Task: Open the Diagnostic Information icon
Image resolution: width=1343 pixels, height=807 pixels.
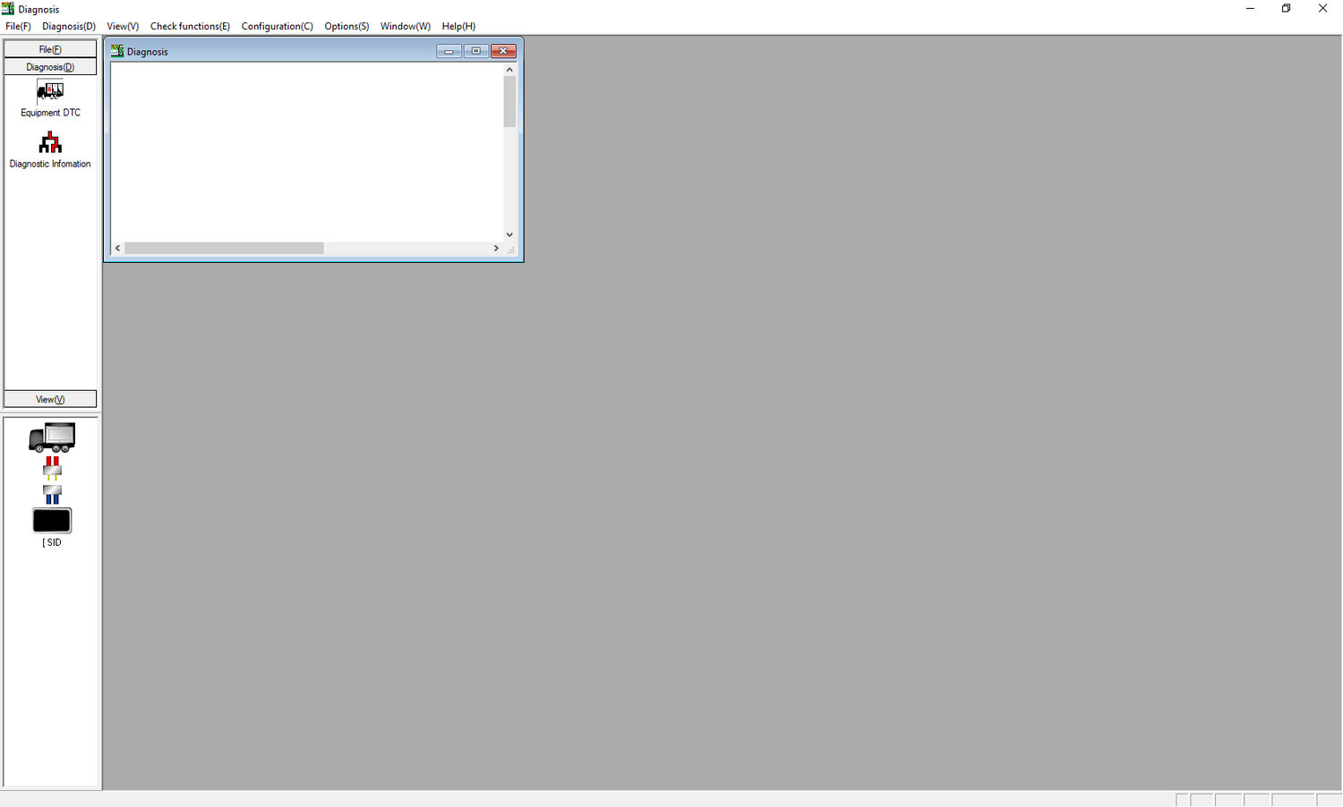Action: (50, 142)
